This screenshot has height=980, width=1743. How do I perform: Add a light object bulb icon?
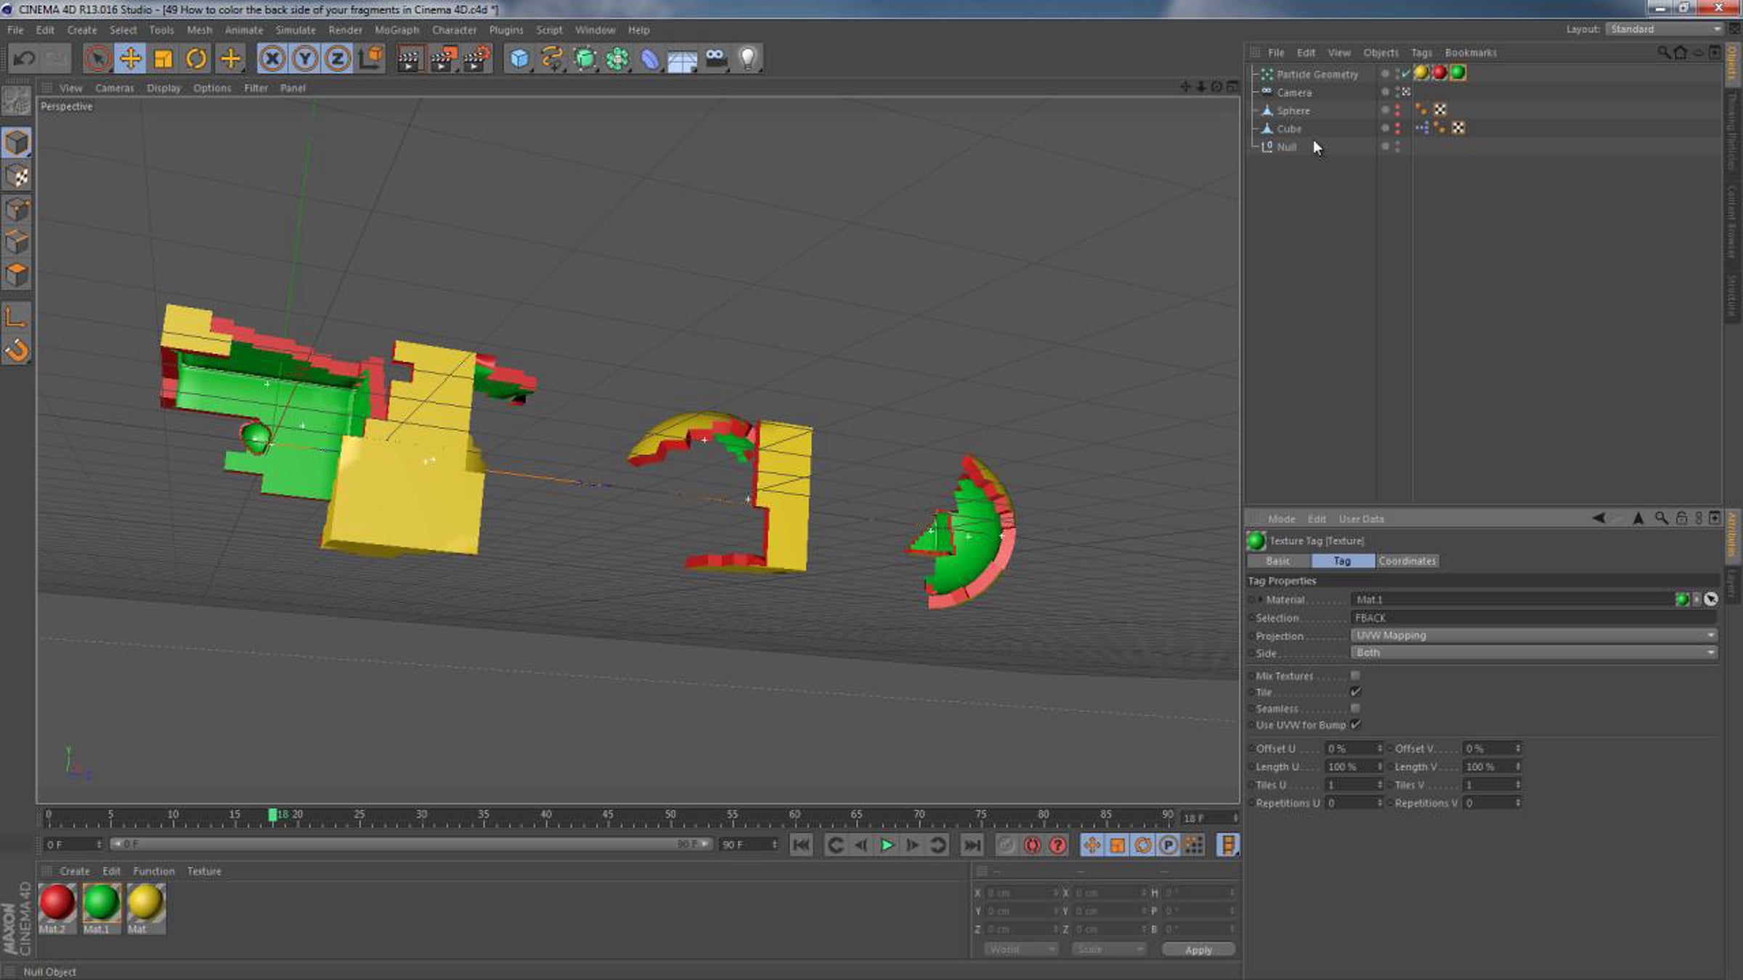pos(748,58)
